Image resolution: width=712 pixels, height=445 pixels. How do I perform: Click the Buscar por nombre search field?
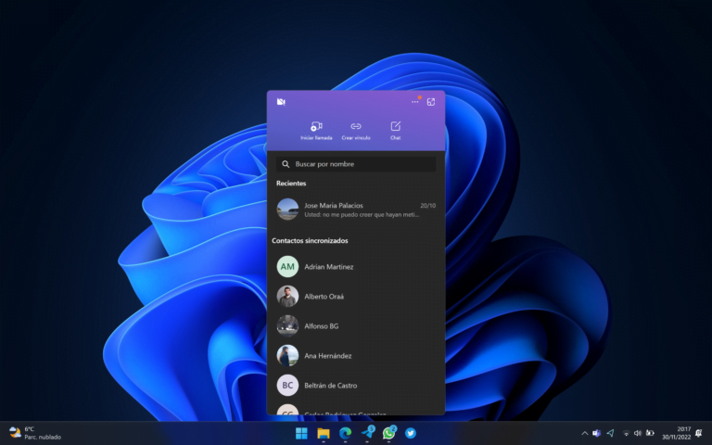point(356,164)
